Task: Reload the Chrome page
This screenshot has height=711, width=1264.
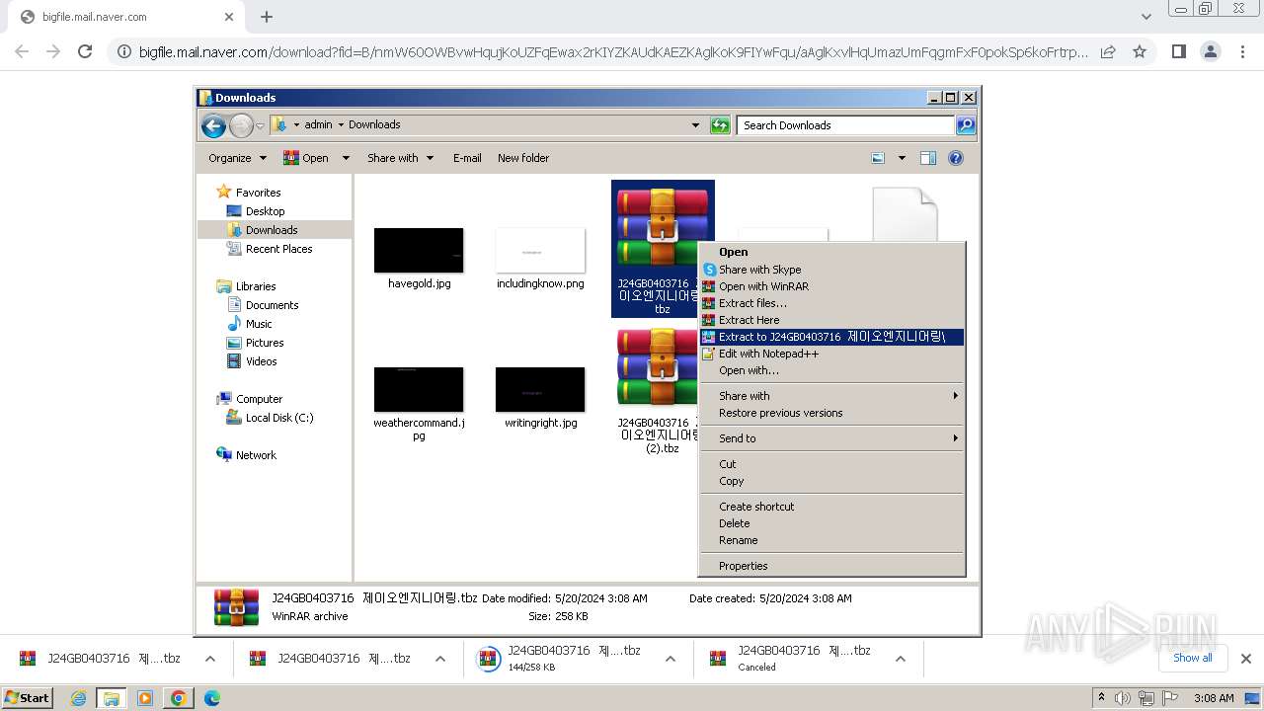Action: (x=85, y=51)
